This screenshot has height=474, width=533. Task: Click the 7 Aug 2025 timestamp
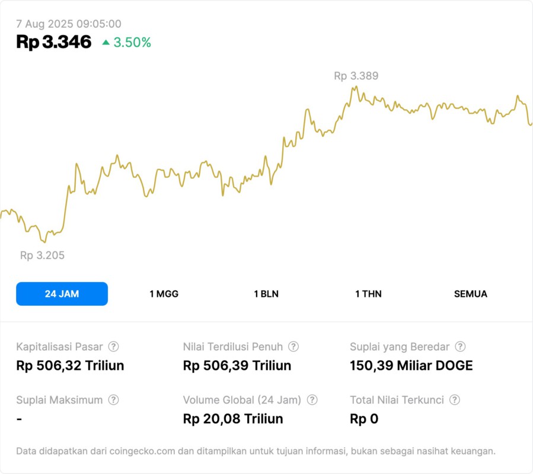pos(69,24)
